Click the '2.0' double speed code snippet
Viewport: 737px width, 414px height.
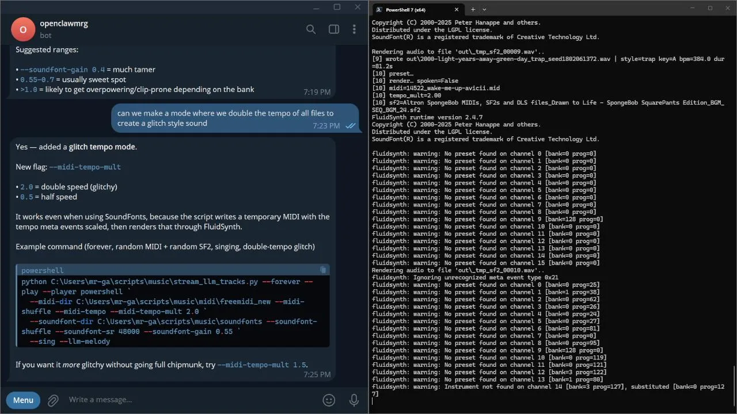(27, 187)
